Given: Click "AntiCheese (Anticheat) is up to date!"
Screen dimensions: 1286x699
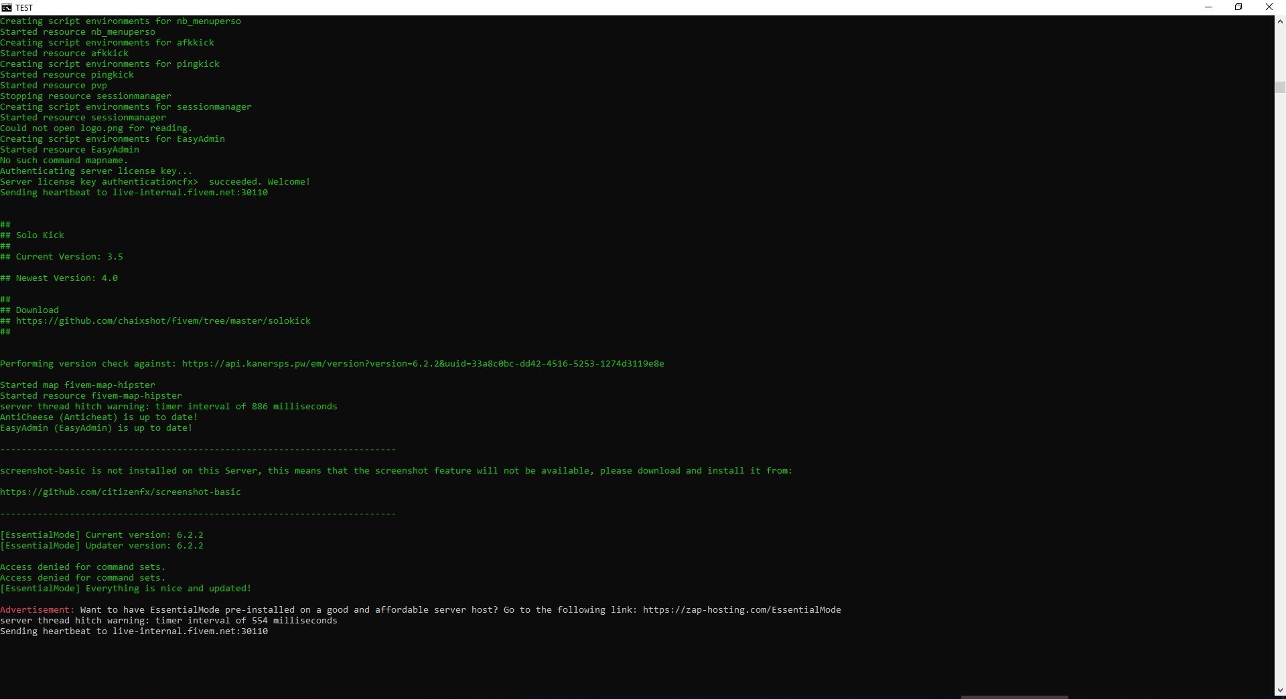Looking at the screenshot, I should 99,417.
